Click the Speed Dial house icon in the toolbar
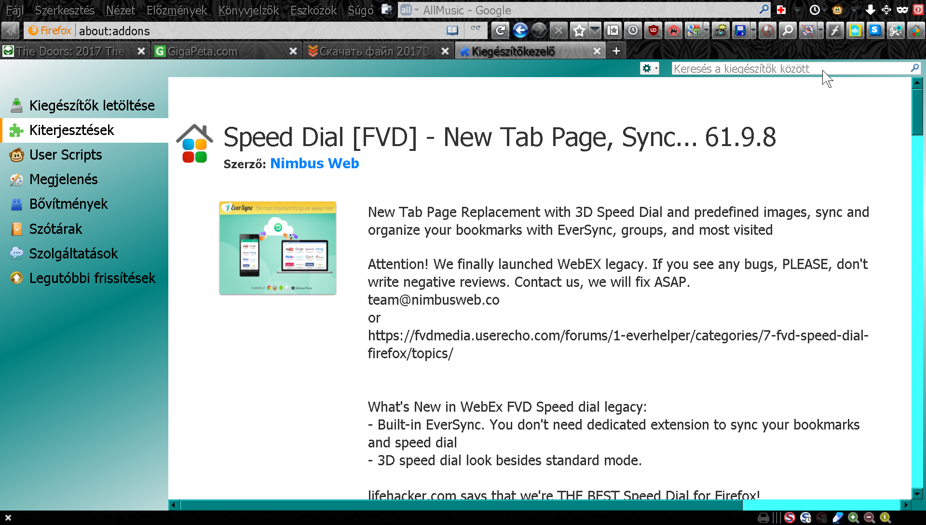The height and width of the screenshot is (525, 926). coord(915,31)
